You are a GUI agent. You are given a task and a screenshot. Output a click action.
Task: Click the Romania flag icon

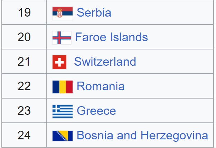coord(63,87)
